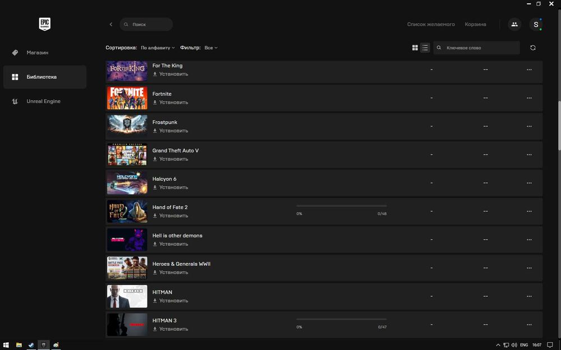The image size is (561, 350).
Task: Open the Windows notification center
Action: 550,345
